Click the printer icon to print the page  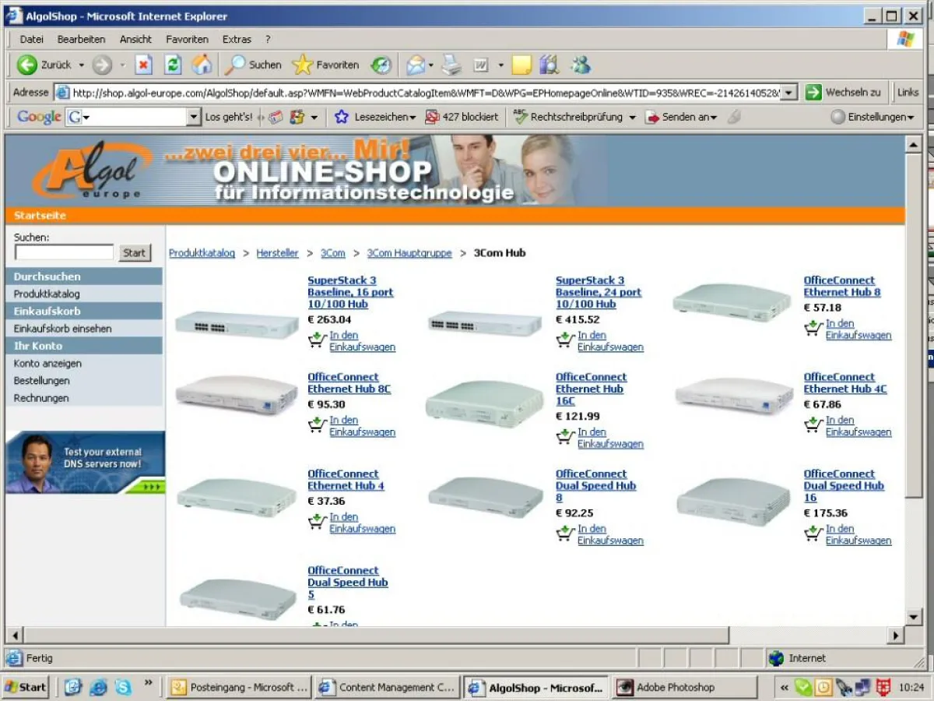click(x=450, y=65)
